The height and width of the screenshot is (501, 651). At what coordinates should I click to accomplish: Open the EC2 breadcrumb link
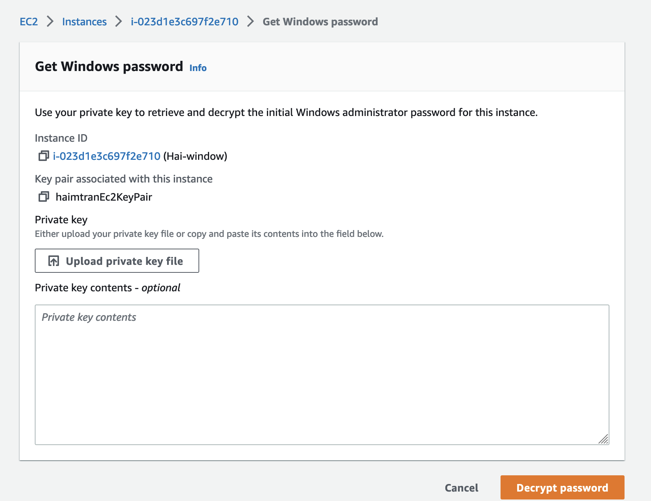click(29, 22)
